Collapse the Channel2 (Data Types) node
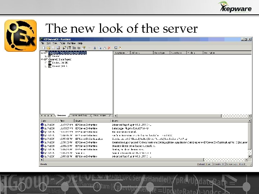The image size is (259, 194). pos(42,59)
